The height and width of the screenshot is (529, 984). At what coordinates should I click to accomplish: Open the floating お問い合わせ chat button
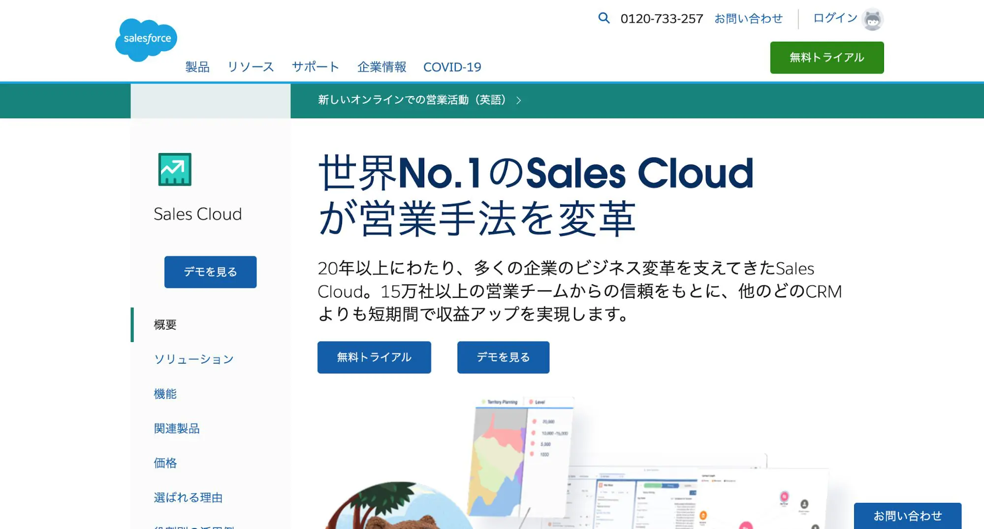point(907,516)
